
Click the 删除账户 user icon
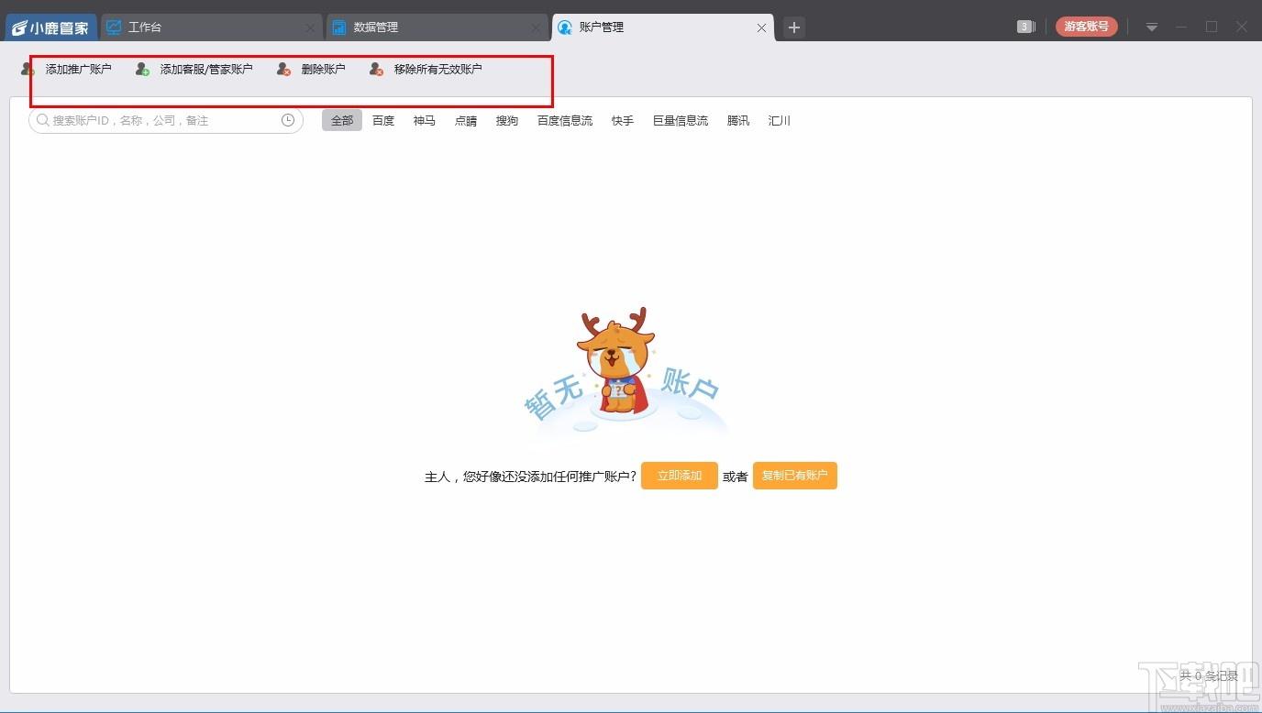pyautogui.click(x=284, y=69)
